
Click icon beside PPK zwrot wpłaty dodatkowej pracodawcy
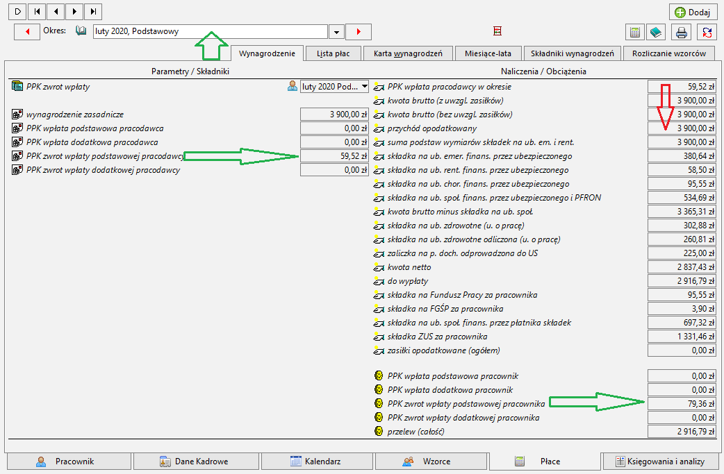tap(17, 169)
